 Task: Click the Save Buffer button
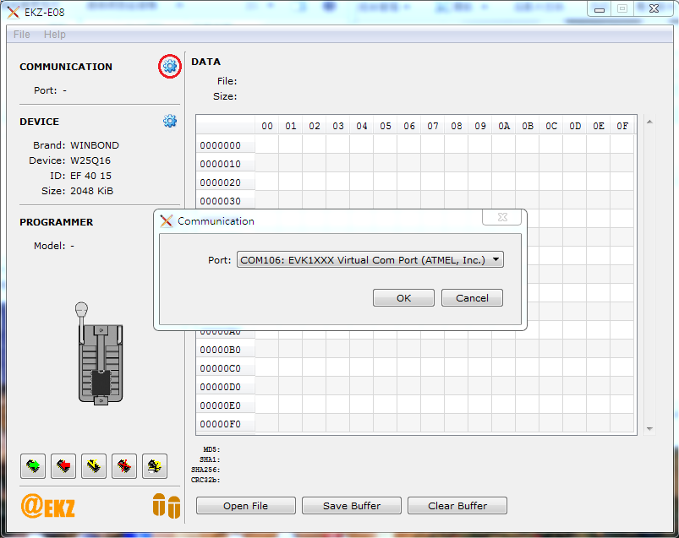tap(351, 506)
